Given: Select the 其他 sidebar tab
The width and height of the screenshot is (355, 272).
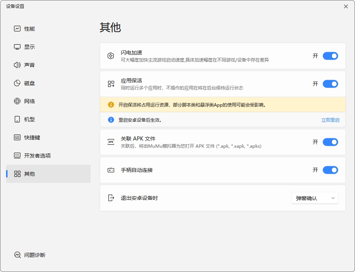Looking at the screenshot, I should (x=48, y=174).
